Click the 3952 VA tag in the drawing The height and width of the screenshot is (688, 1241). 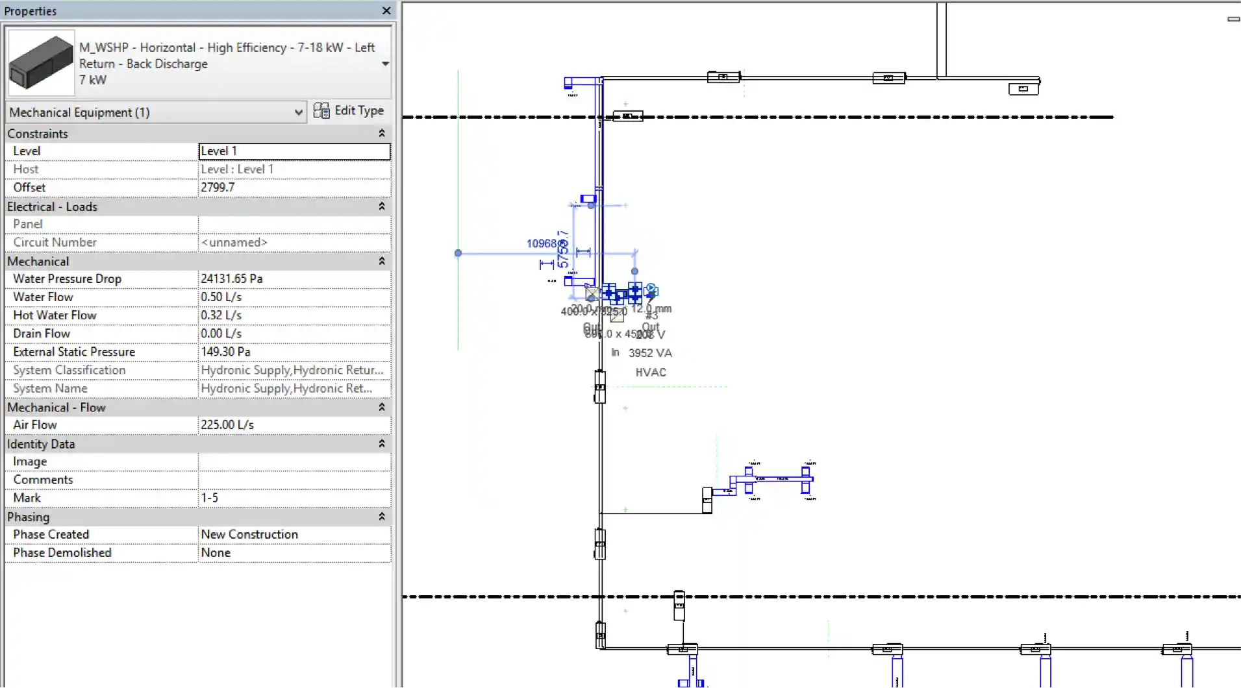(650, 353)
